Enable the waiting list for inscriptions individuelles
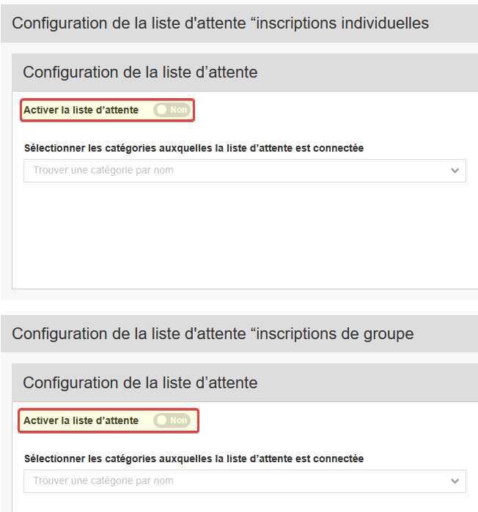This screenshot has height=512, width=478. [172, 110]
